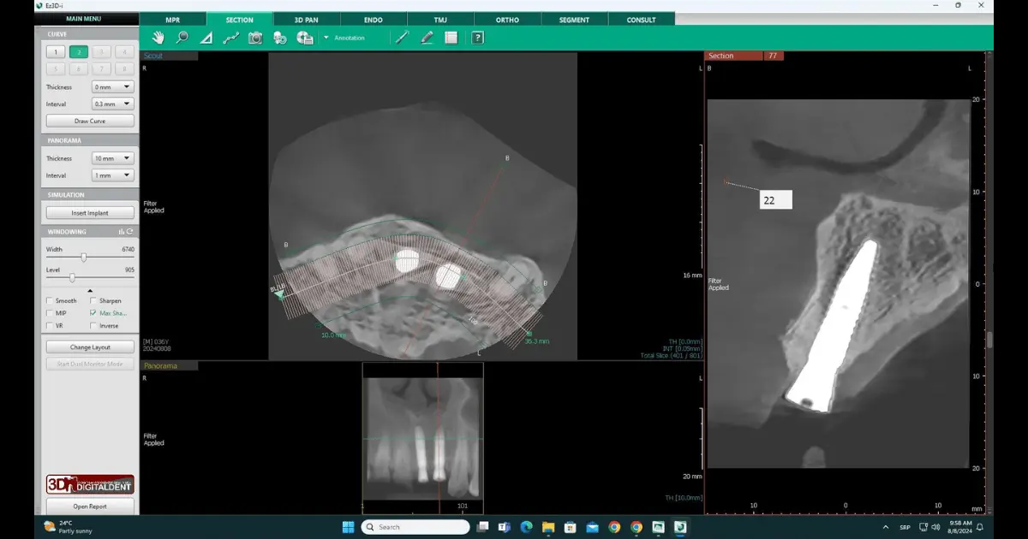Open Curve Thickness dropdown

pos(113,86)
